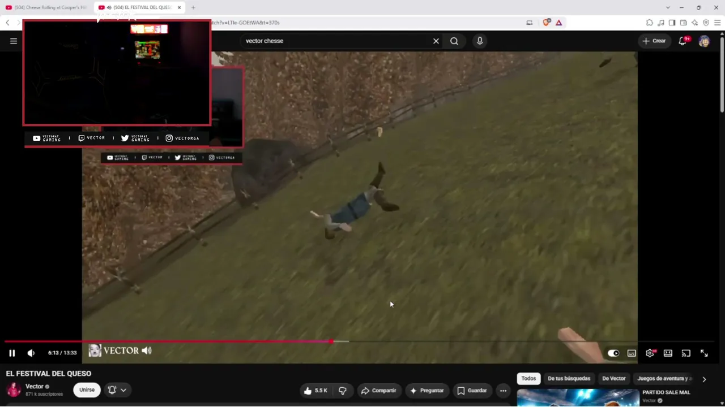Screen dimensions: 725x407
Task: Open the tab search dropdown arrow
Action: (668, 7)
